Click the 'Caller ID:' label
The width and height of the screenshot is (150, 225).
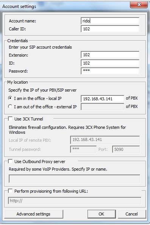[17, 29]
